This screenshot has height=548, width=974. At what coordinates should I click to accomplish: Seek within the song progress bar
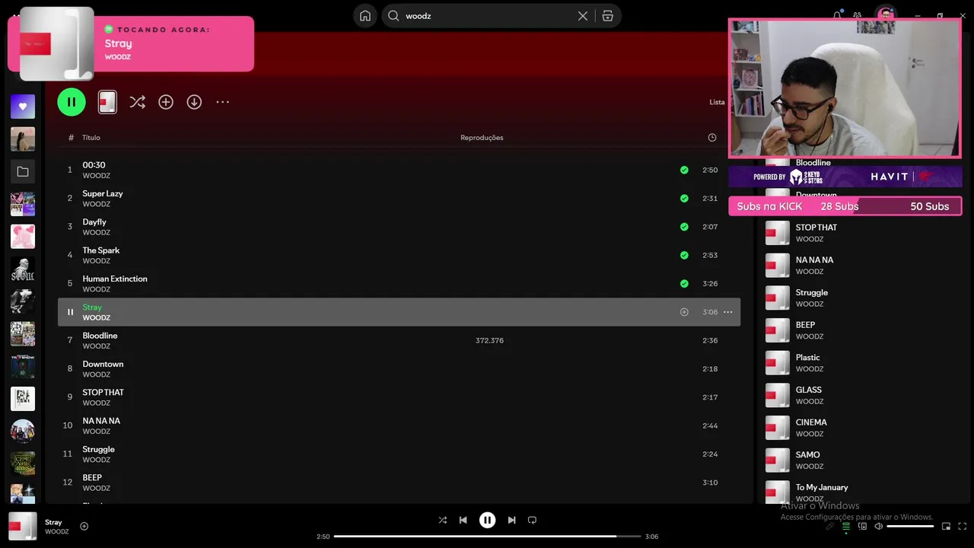[x=487, y=537]
